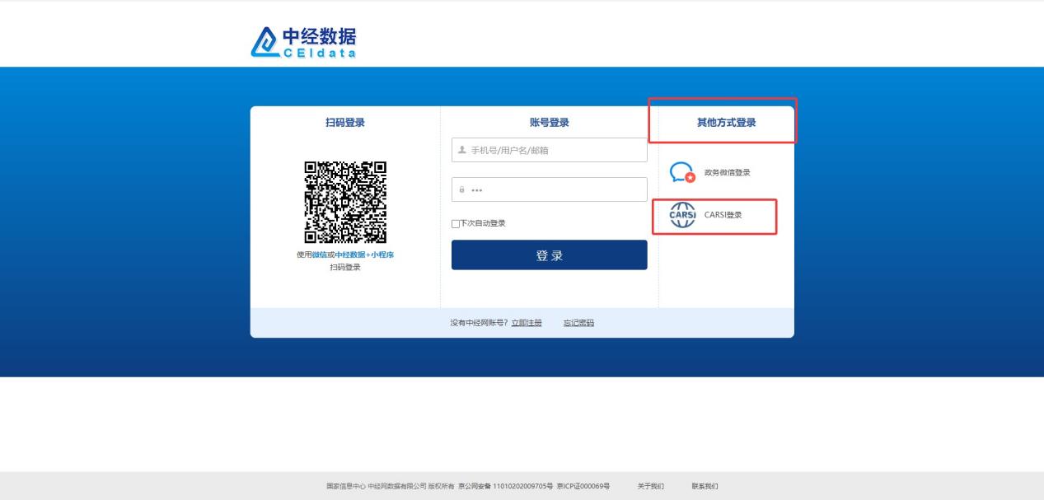Image resolution: width=1044 pixels, height=500 pixels.
Task: Click the CEIdata logo at top
Action: tap(304, 42)
